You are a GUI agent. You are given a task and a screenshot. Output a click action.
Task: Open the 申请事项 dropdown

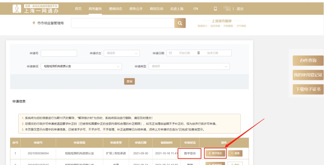pos(81,66)
